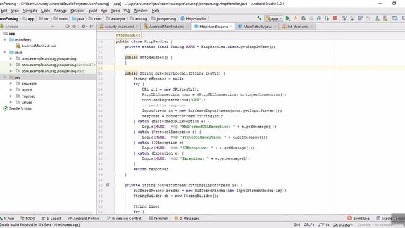Click Attach debugger to Android process icon
The image size is (405, 228).
pyautogui.click(x=327, y=18)
